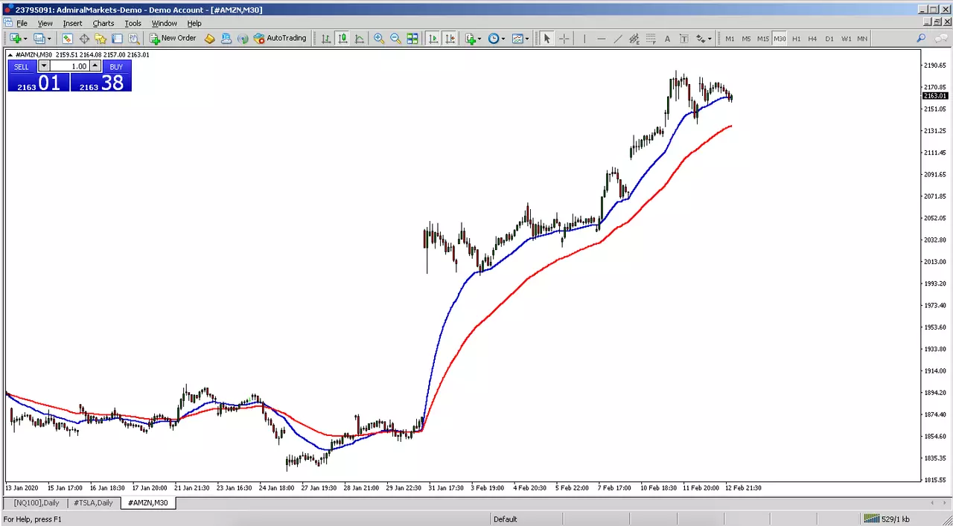Draw a horizontal line
This screenshot has height=526, width=953.
pos(602,39)
